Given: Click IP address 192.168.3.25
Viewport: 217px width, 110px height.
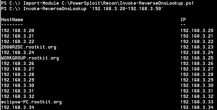Looking at the screenshot, I should [197, 58].
